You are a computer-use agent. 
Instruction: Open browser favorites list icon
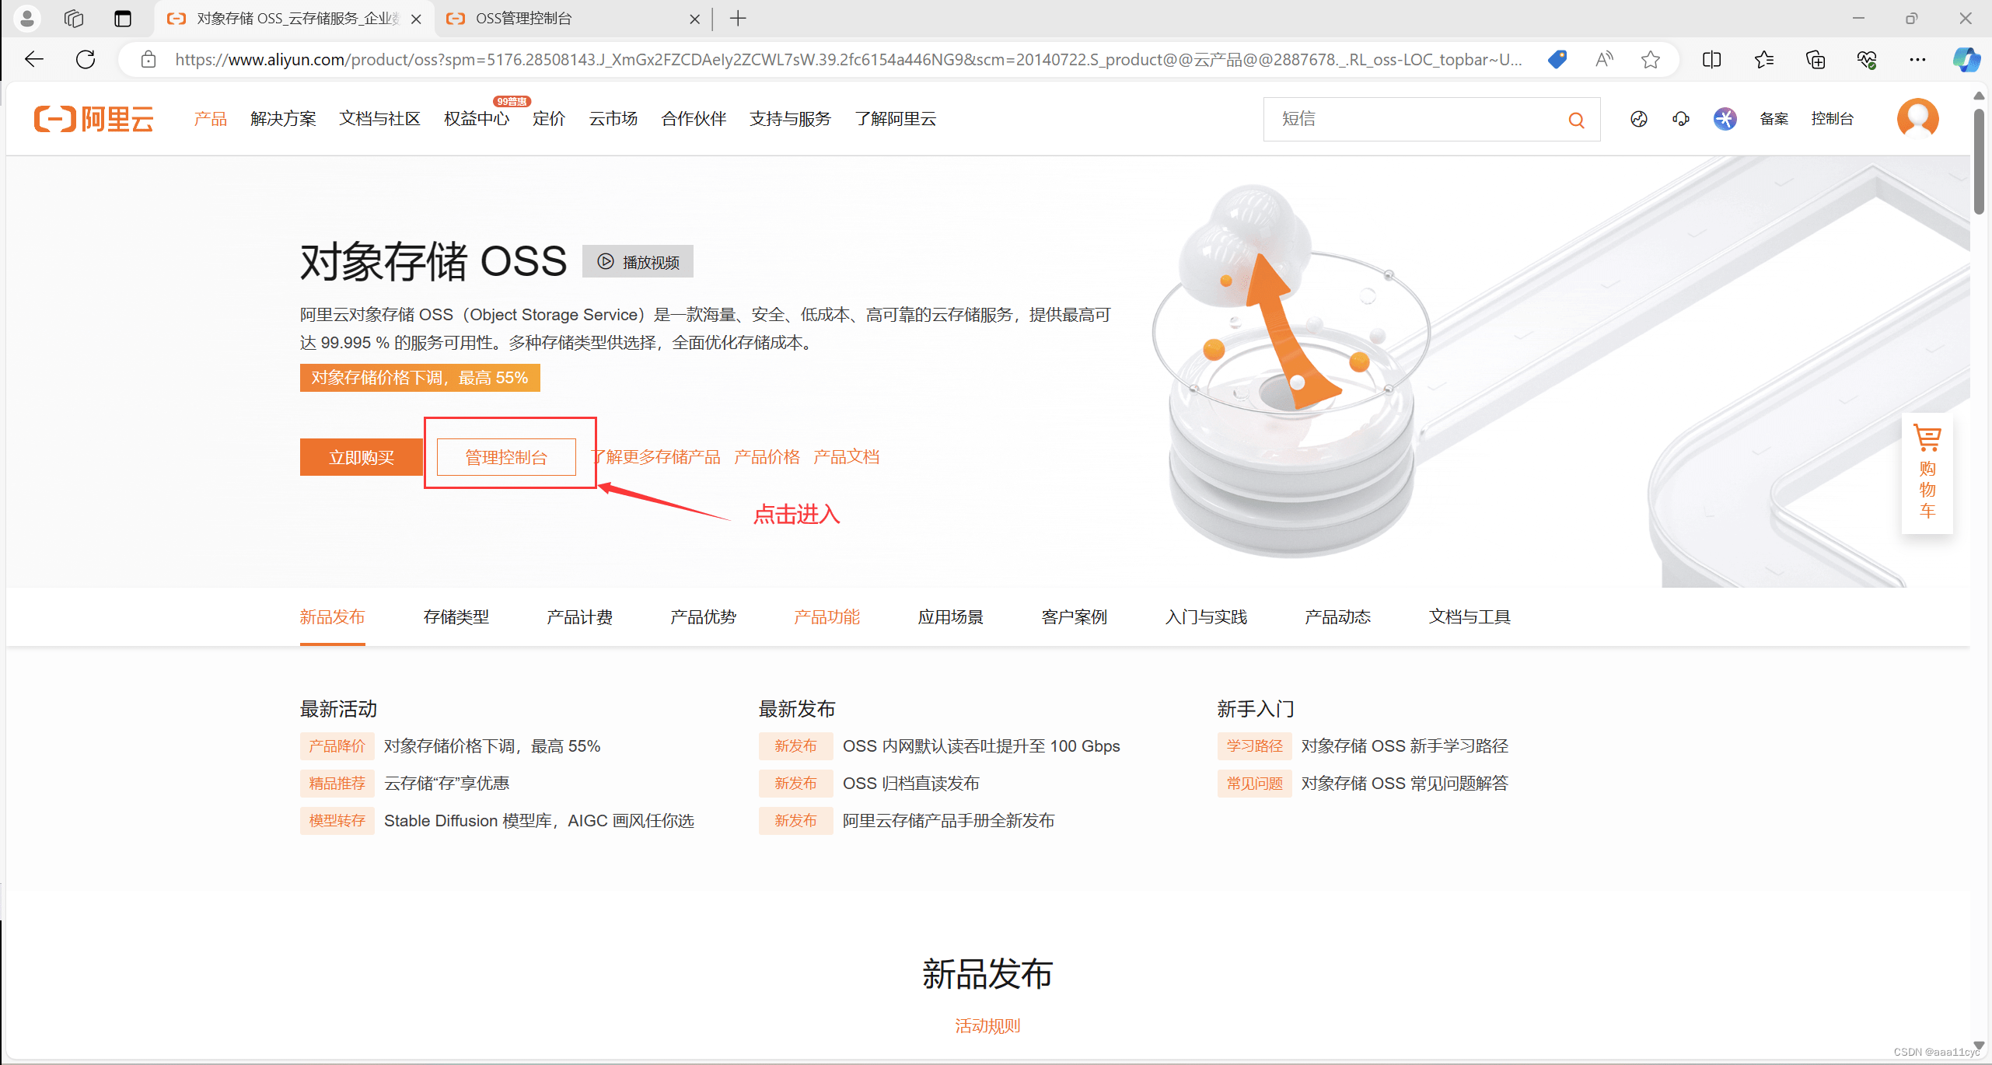coord(1764,59)
